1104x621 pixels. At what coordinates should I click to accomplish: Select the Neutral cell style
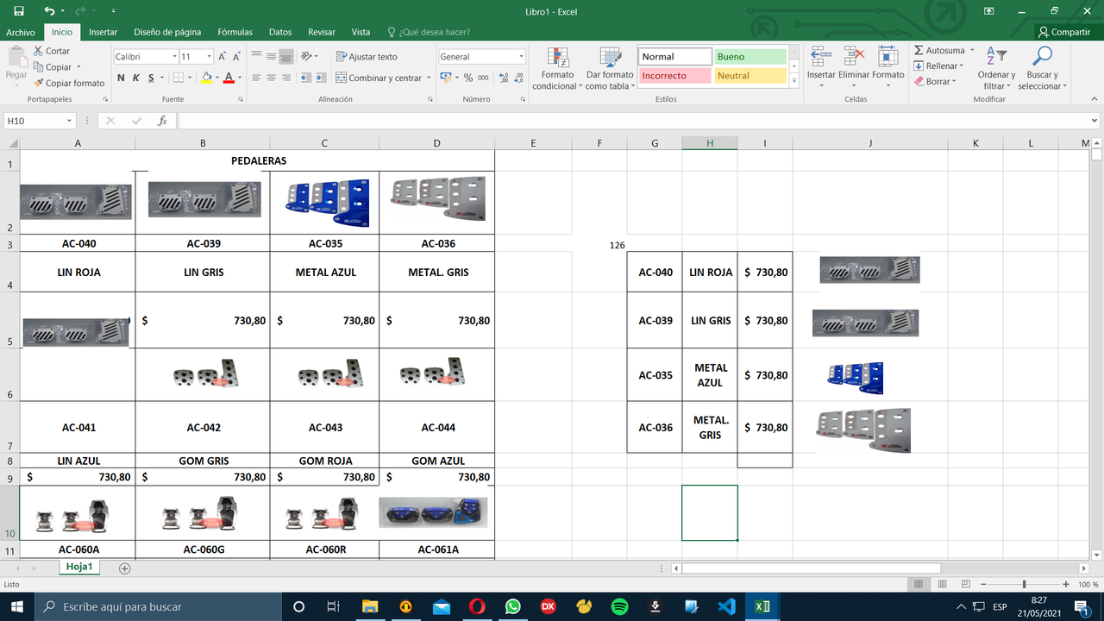click(750, 75)
